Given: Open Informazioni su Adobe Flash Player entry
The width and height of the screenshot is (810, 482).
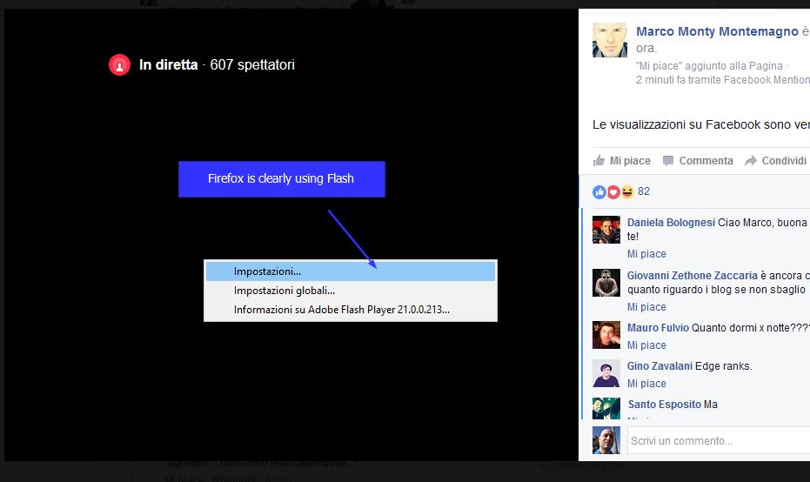Looking at the screenshot, I should [x=351, y=310].
